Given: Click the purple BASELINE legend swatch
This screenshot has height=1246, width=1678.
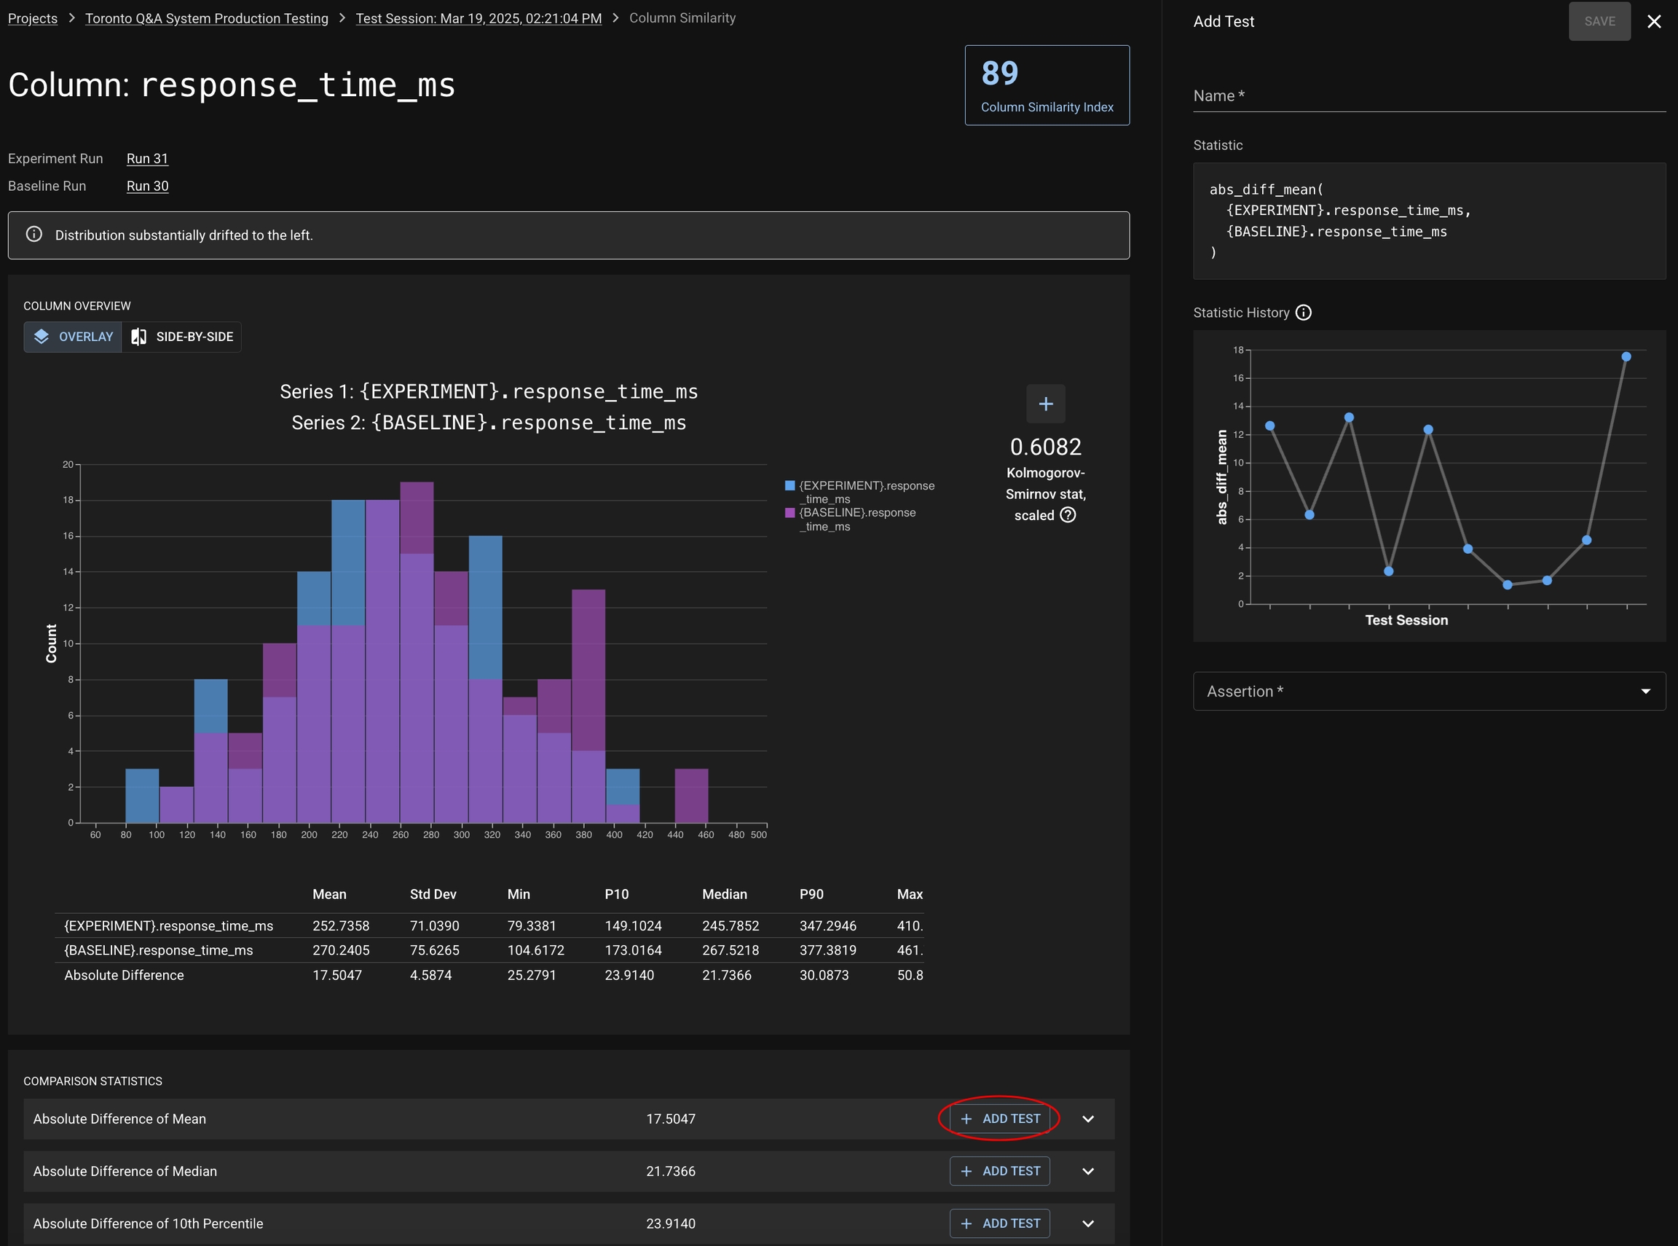Looking at the screenshot, I should [790, 513].
